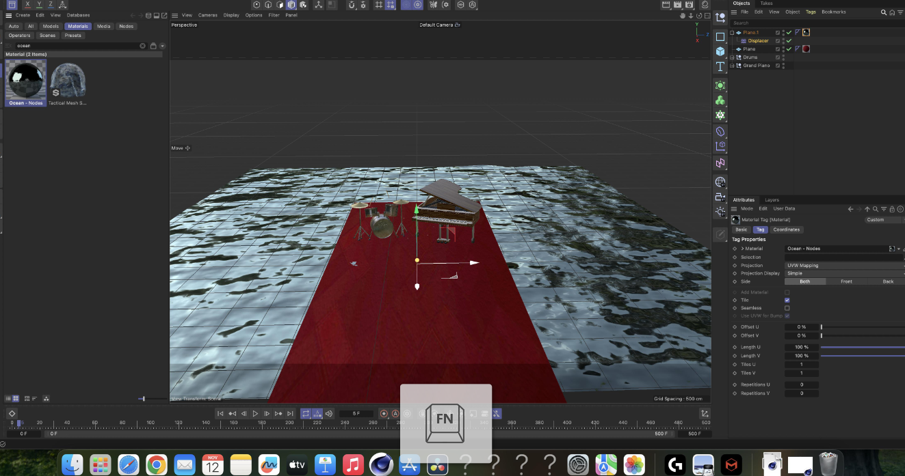Toggle Drums visibility dots
The height and width of the screenshot is (476, 905).
click(x=783, y=57)
